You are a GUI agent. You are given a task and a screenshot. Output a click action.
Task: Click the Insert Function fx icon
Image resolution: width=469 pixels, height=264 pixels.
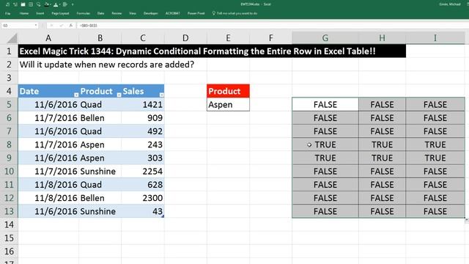click(x=71, y=26)
